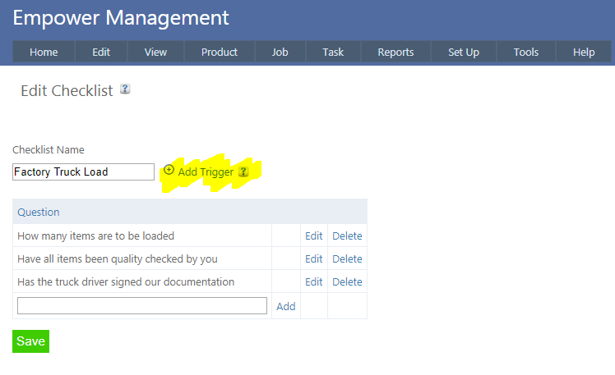615x375 pixels.
Task: Focus the Checklist Name text field
Action: 83,172
